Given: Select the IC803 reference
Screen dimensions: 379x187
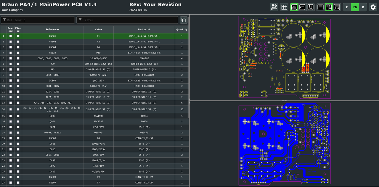Looking at the screenshot, I should [x=52, y=81].
